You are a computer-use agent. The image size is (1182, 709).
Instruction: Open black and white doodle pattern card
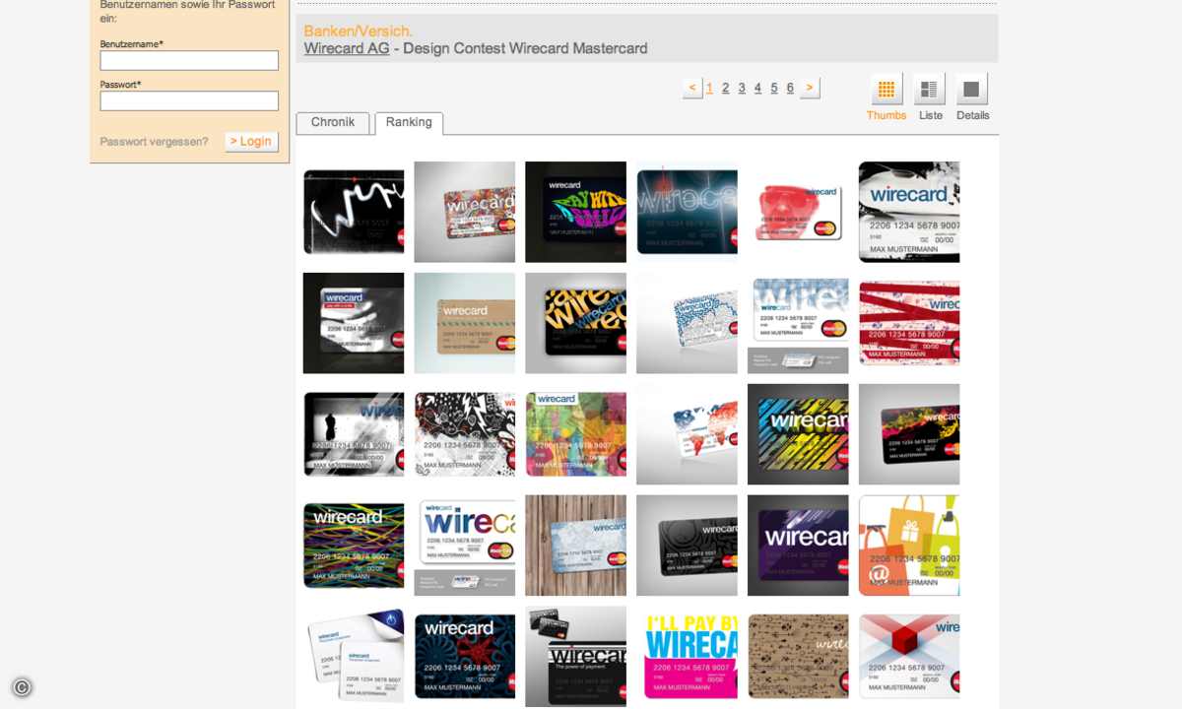465,434
